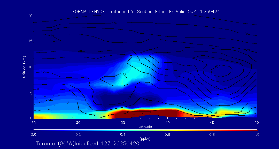Image resolution: width=279 pixels, height=149 pixels.
Task: Select the '40' contour label in the jet core
Action: coord(216,67)
